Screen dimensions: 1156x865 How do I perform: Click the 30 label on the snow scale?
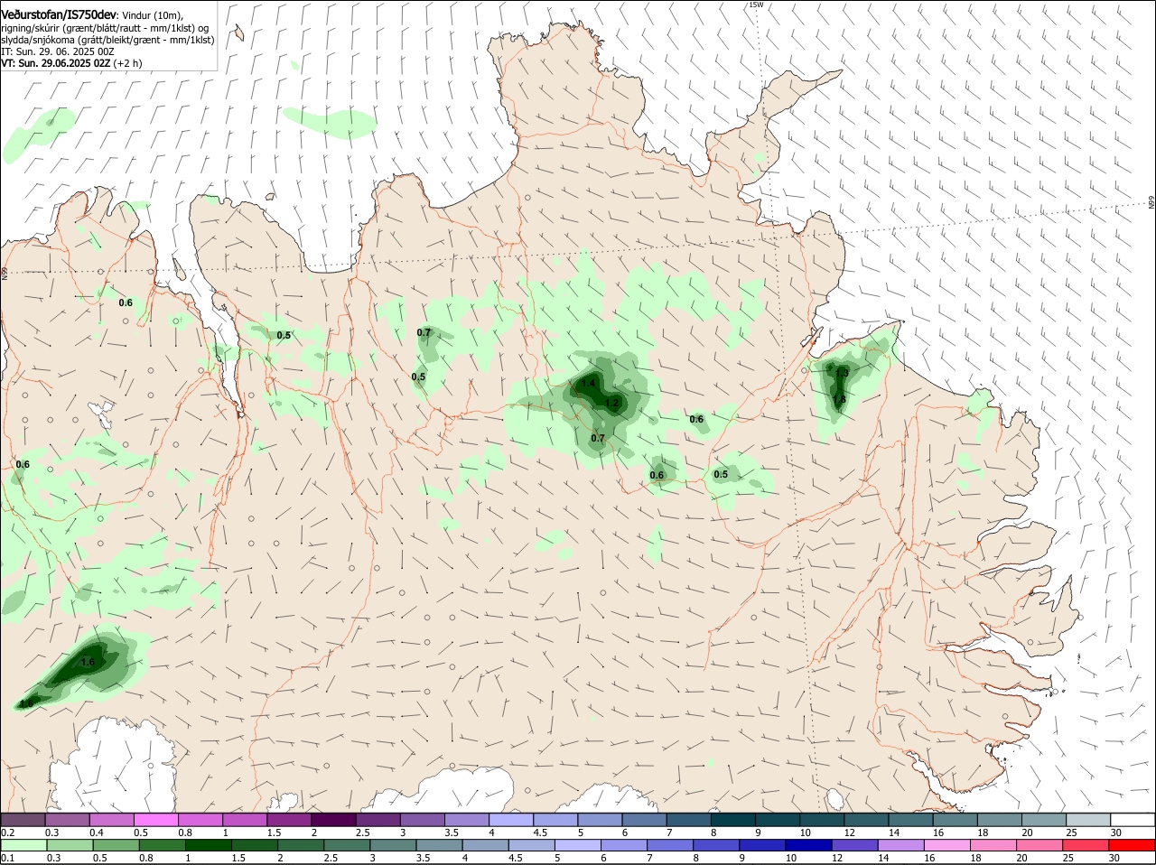1116,832
